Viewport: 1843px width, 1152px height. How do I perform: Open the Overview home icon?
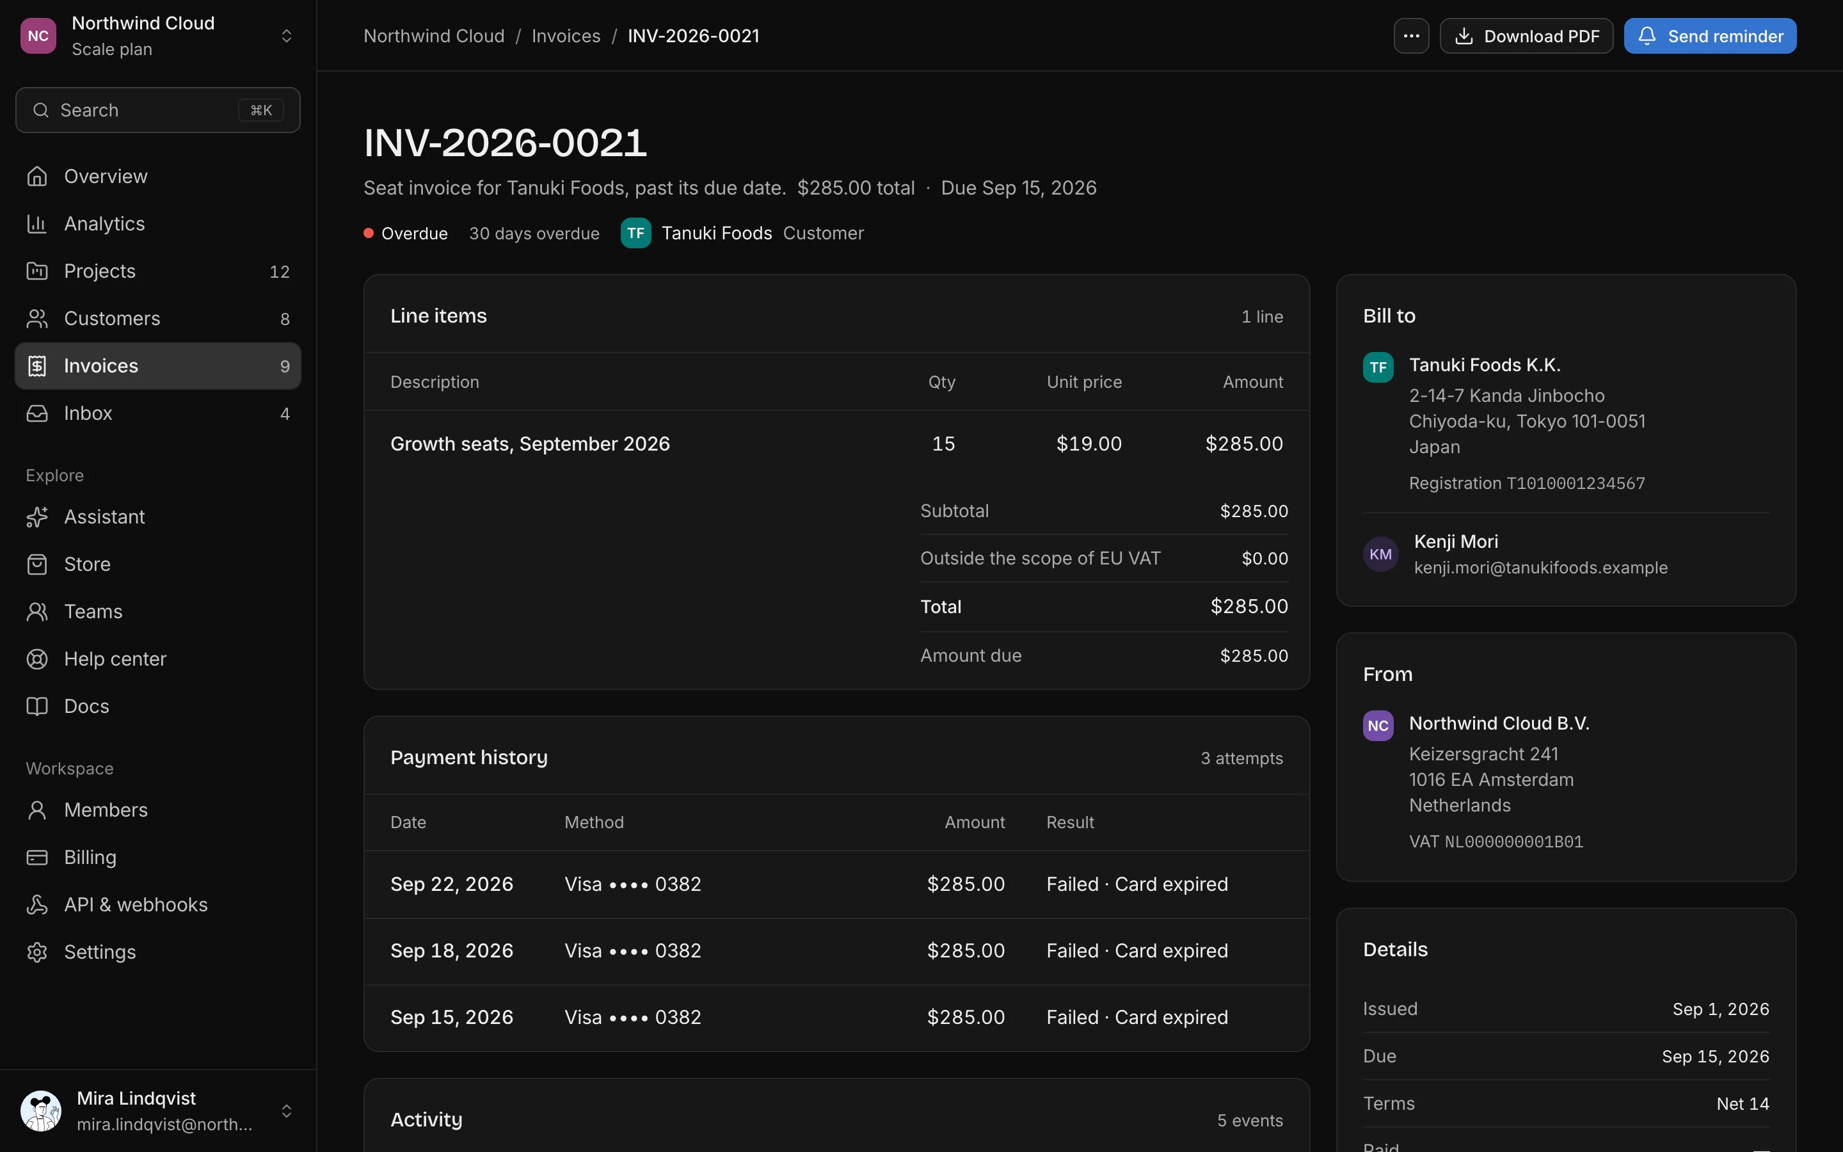36,176
